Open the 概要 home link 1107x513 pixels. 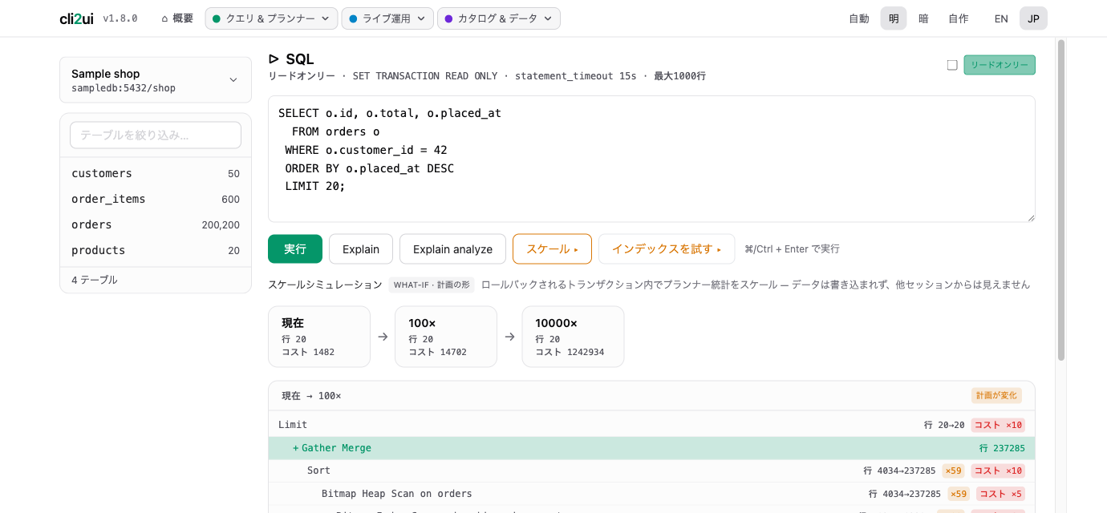[x=177, y=18]
